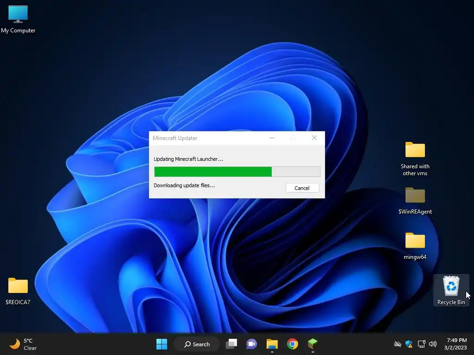This screenshot has width=474, height=355.
Task: Select the 'Shared with other vms' folder
Action: (x=415, y=159)
